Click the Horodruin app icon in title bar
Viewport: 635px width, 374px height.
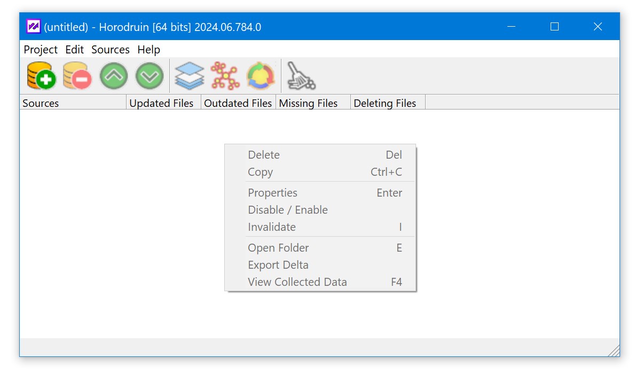pos(34,27)
